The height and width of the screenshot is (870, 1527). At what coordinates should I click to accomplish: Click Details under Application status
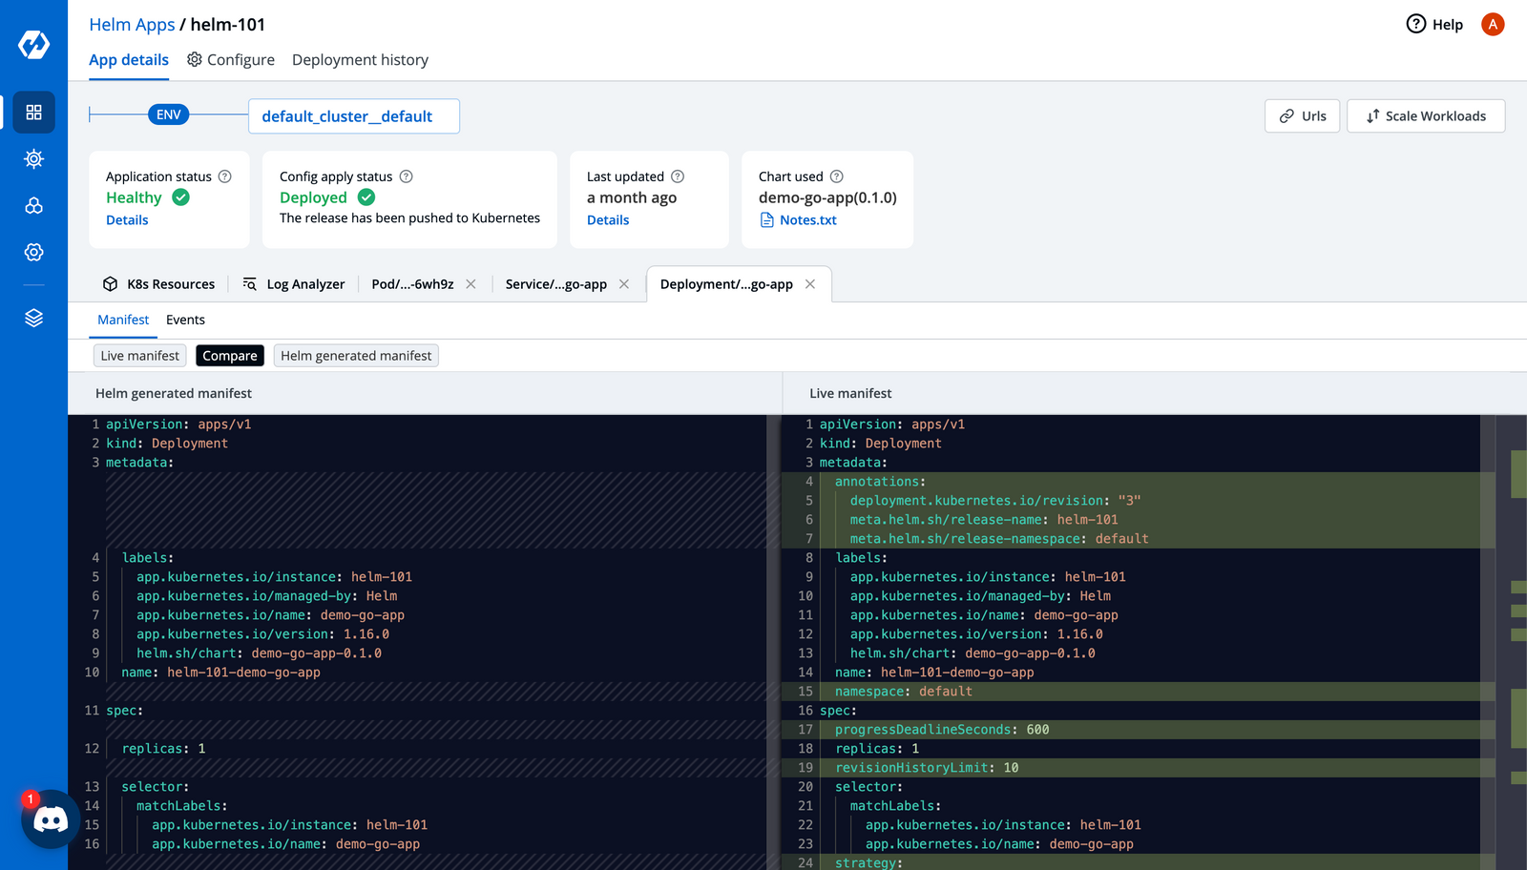(x=127, y=219)
